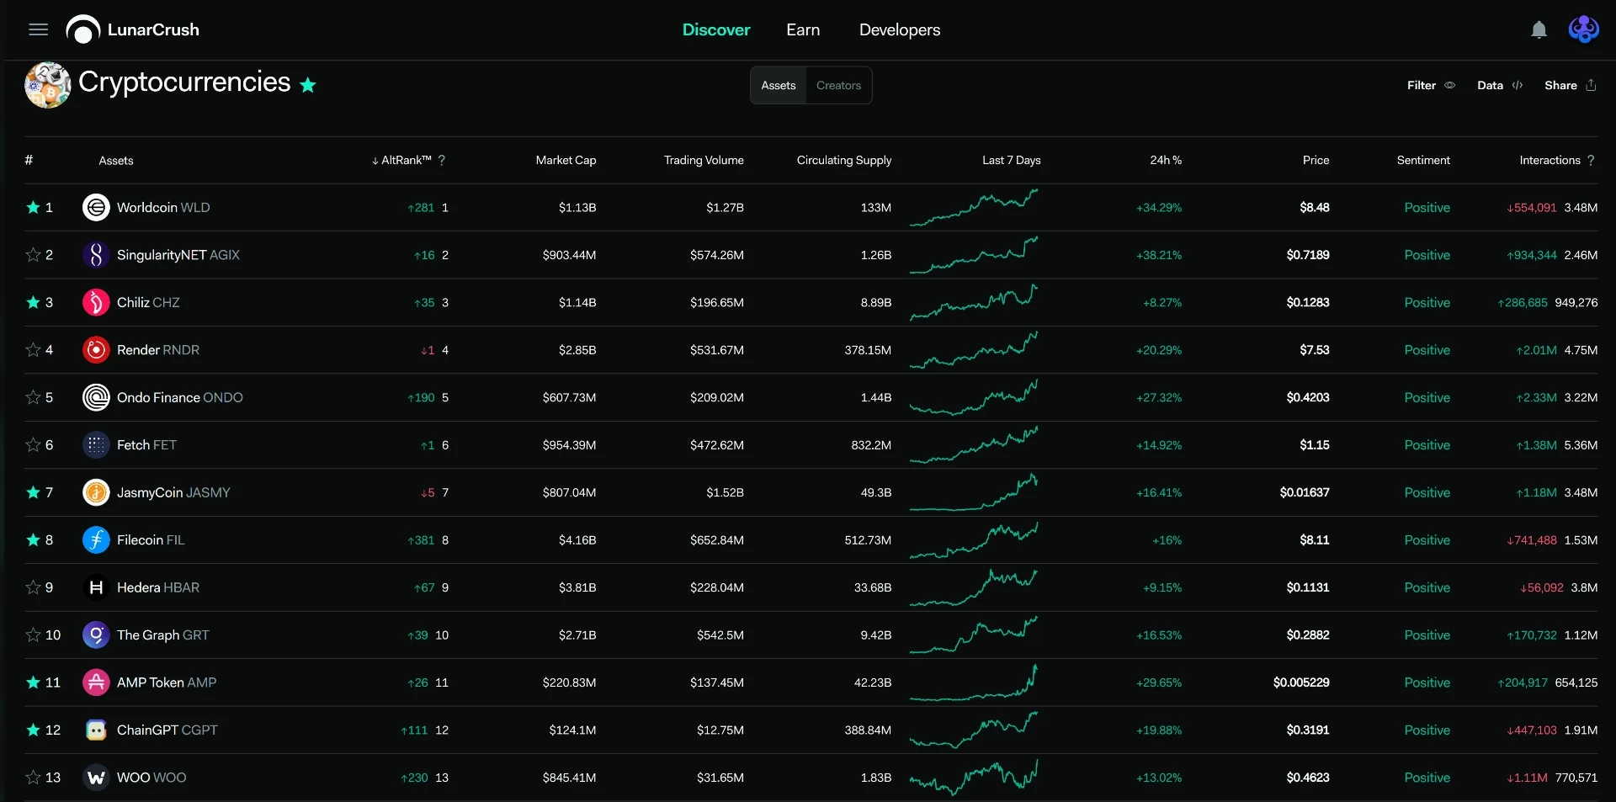Open the user profile avatar

tap(1583, 29)
